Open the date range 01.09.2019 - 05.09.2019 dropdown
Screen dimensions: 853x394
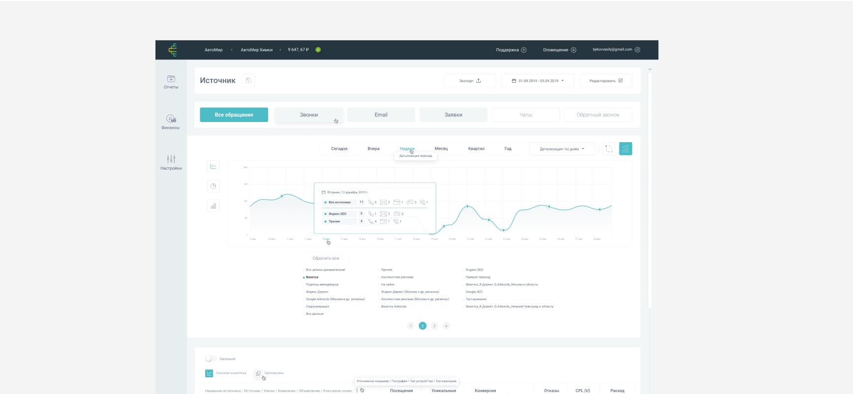(538, 81)
